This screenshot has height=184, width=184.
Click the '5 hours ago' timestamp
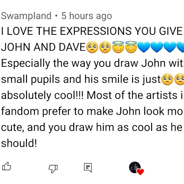[x=87, y=16]
